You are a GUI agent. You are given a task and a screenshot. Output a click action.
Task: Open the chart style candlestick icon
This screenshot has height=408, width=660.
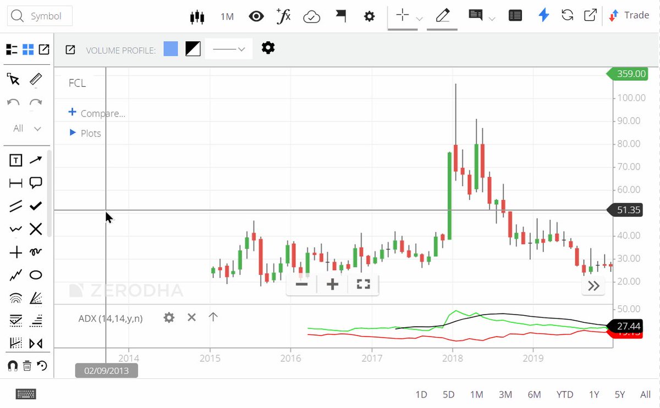tap(197, 16)
